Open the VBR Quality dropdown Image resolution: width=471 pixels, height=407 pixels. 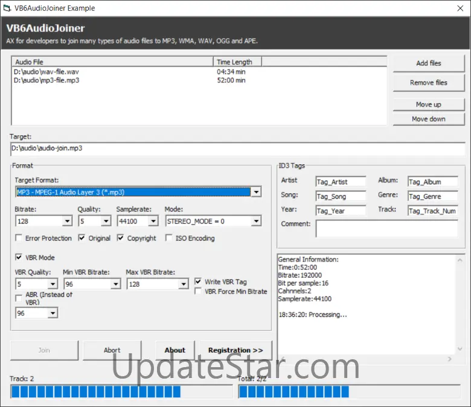point(53,284)
